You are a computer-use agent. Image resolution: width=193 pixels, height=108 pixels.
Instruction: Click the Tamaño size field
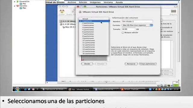coord(128,29)
